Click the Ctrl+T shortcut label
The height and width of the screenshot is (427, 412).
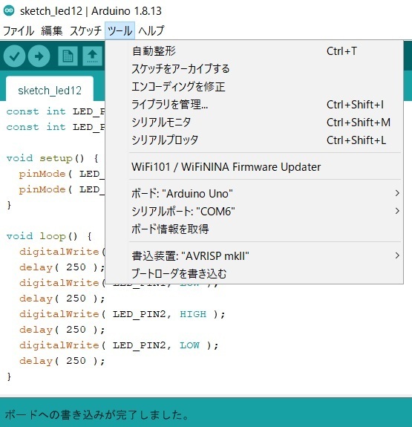pyautogui.click(x=341, y=51)
